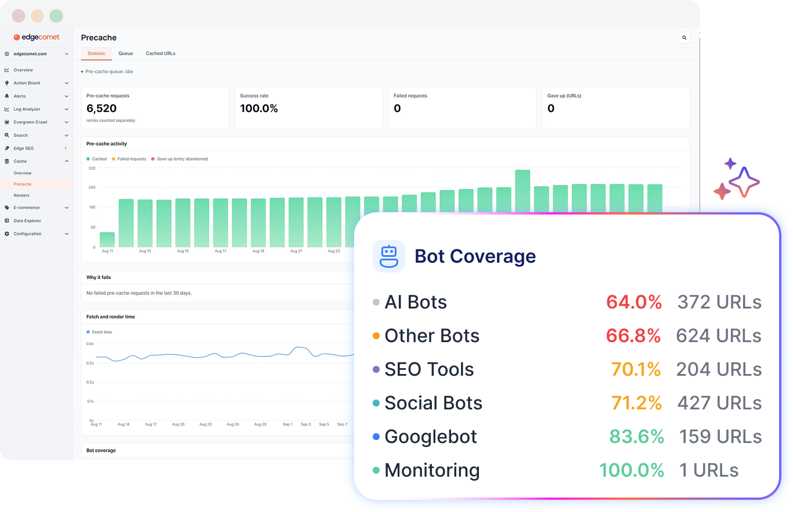Expand the Evergreen Crawl chevron
The width and height of the screenshot is (793, 512).
coord(67,122)
